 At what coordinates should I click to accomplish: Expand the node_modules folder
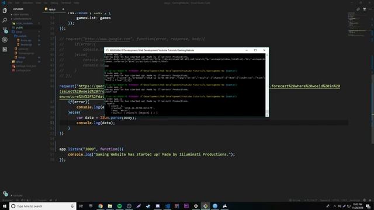tap(24, 23)
